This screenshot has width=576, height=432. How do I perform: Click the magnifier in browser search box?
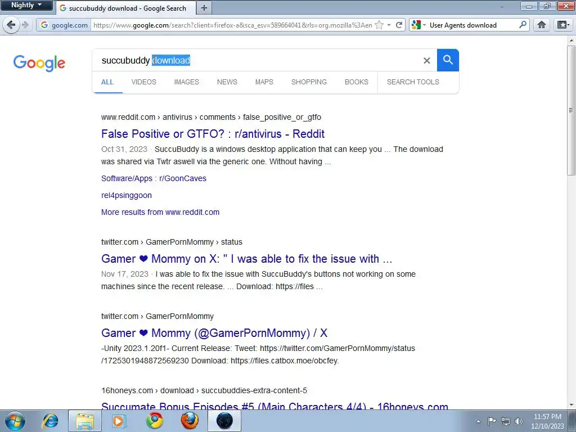pos(523,25)
